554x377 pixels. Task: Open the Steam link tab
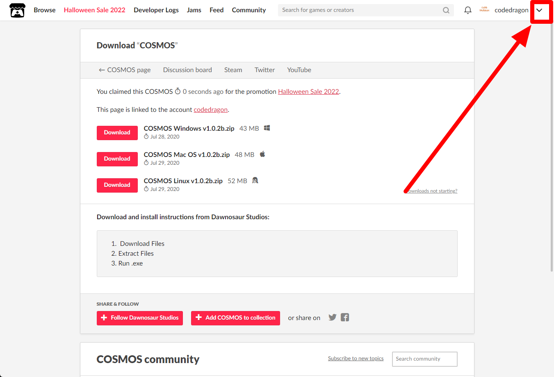click(x=233, y=70)
